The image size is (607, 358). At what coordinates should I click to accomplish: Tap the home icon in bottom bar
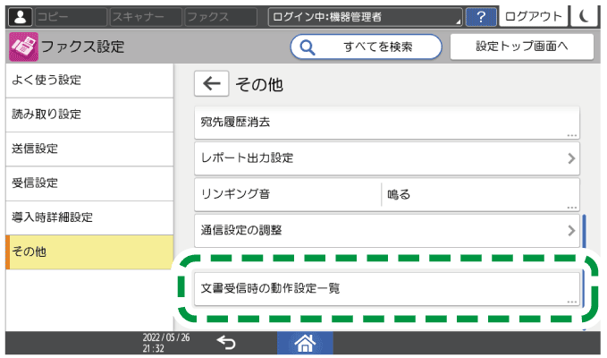[x=305, y=343]
